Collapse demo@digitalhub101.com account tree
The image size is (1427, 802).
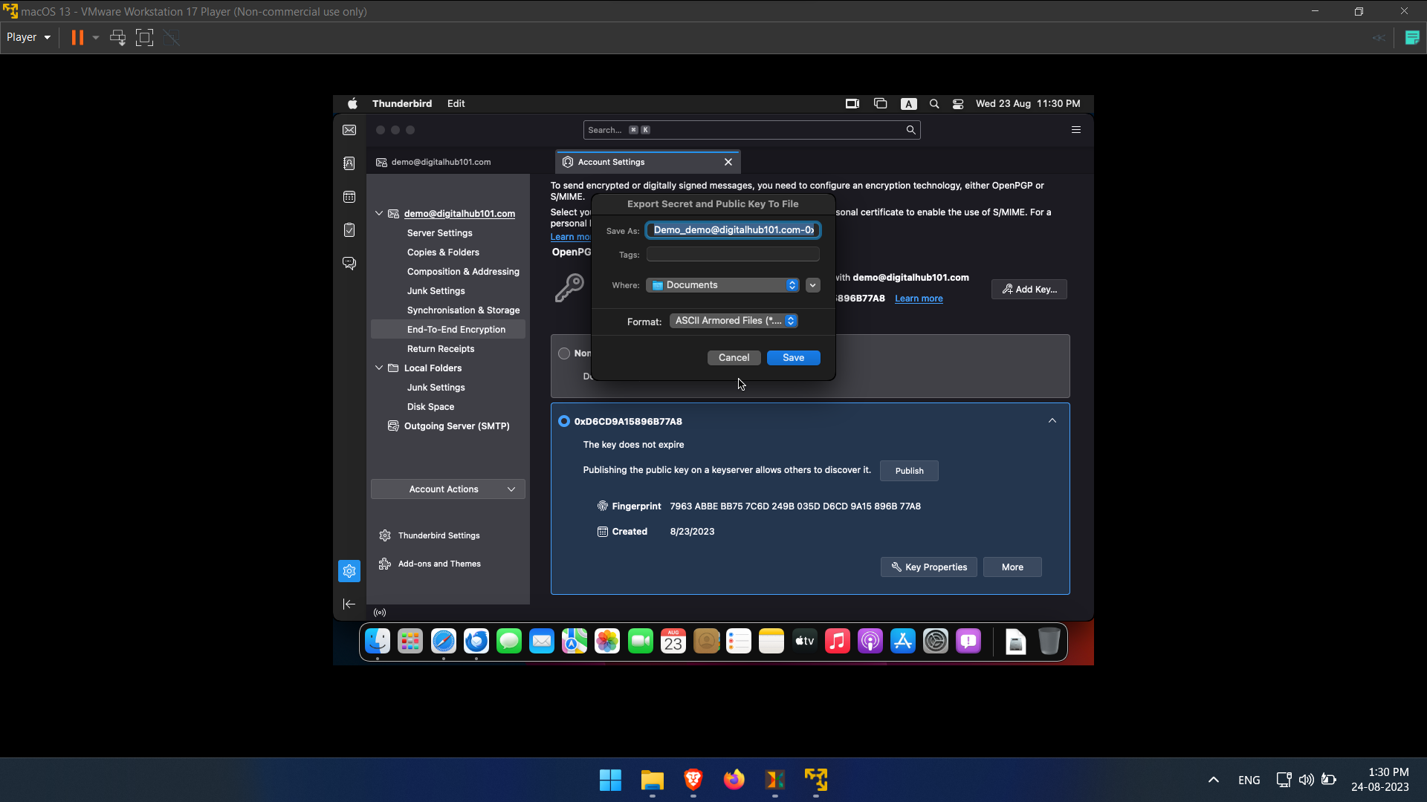coord(379,214)
